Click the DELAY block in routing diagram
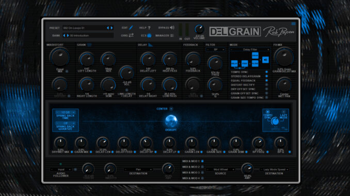Image resolution: width=350 pixels, height=196 pixels. pyautogui.click(x=234, y=63)
